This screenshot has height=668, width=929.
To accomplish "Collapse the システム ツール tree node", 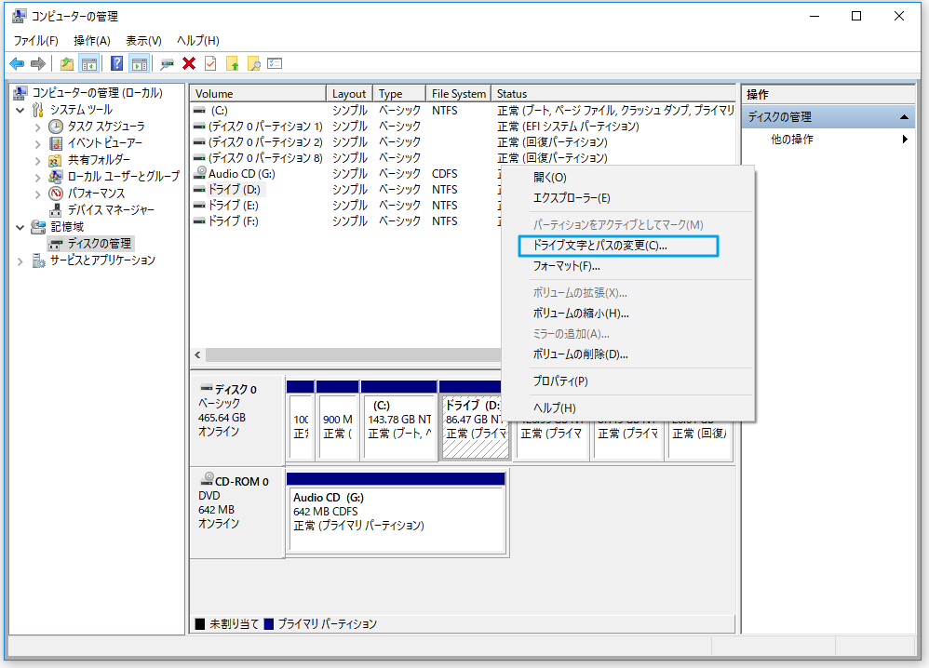I will pyautogui.click(x=20, y=110).
